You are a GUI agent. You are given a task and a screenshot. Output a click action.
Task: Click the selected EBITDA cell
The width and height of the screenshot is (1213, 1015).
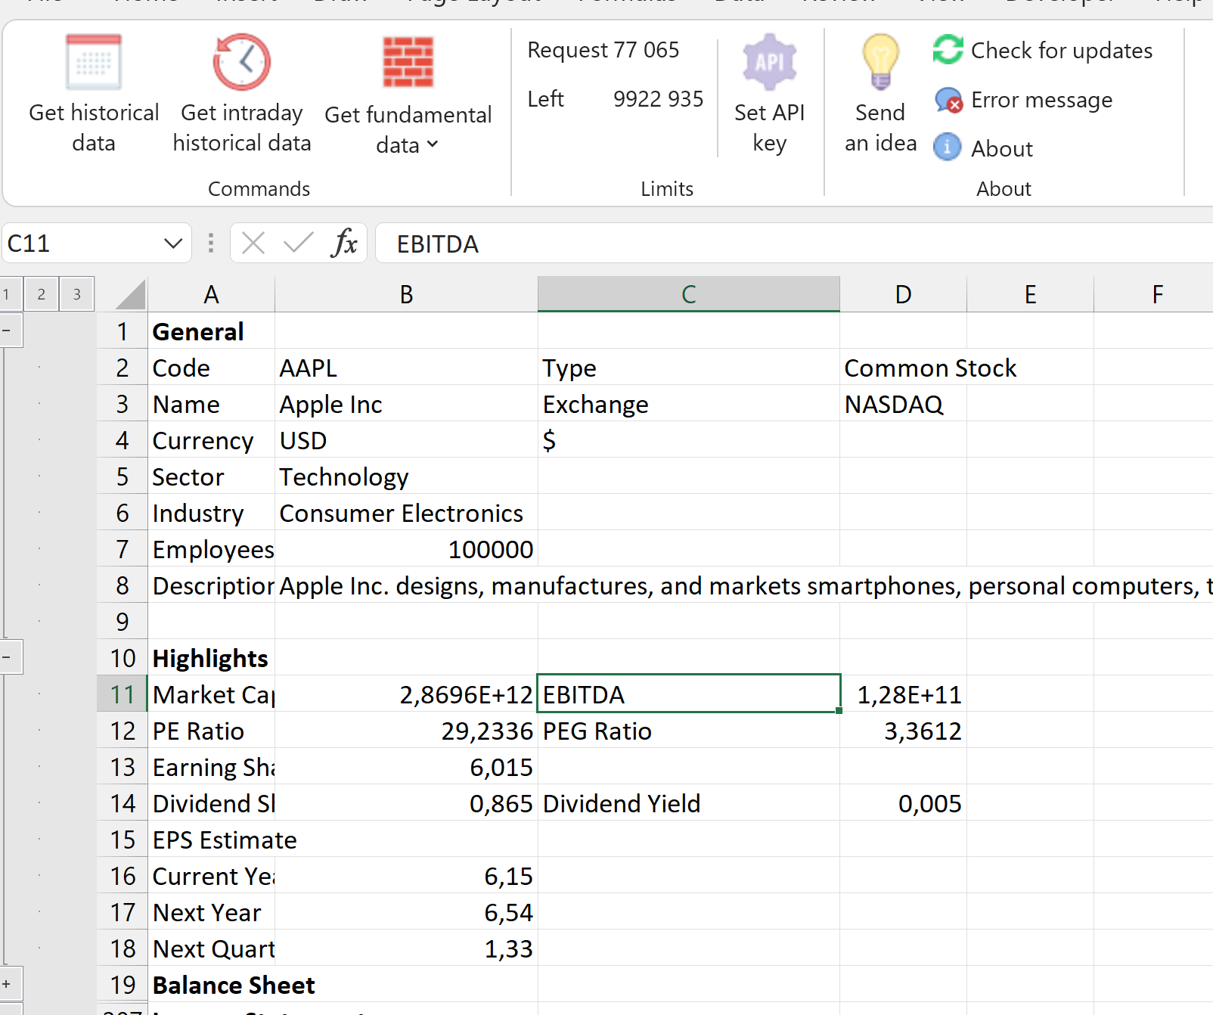click(x=688, y=694)
